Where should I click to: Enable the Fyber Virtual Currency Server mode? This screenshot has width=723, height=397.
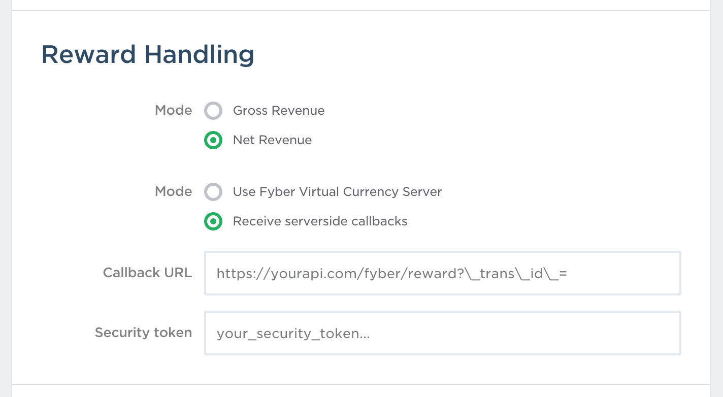(213, 192)
